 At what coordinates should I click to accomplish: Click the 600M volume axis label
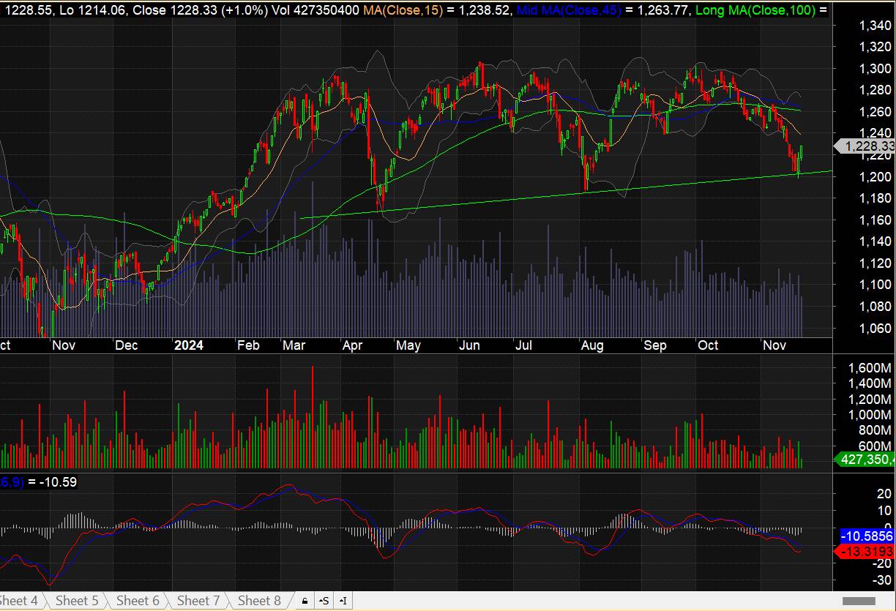(x=874, y=447)
